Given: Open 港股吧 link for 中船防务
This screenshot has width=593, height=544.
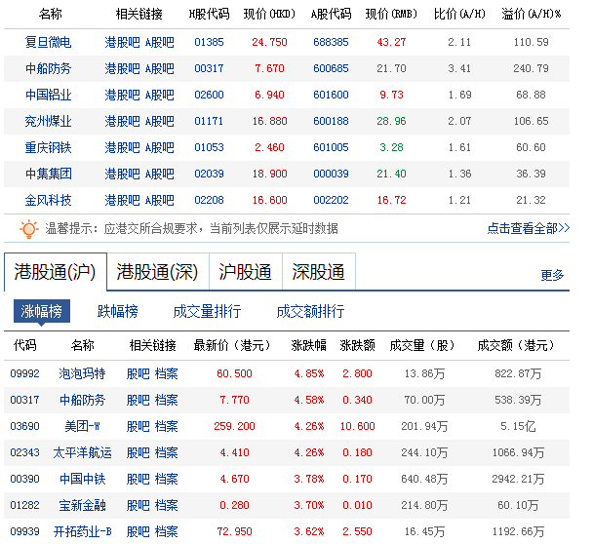Looking at the screenshot, I should pos(122,69).
